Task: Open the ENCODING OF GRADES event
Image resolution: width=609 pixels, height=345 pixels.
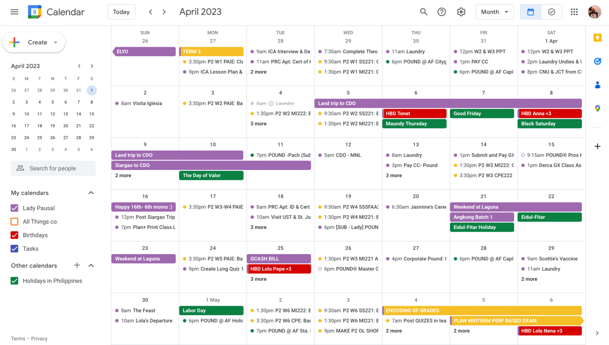Action: (x=482, y=310)
